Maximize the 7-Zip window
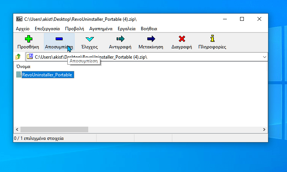 [242, 19]
